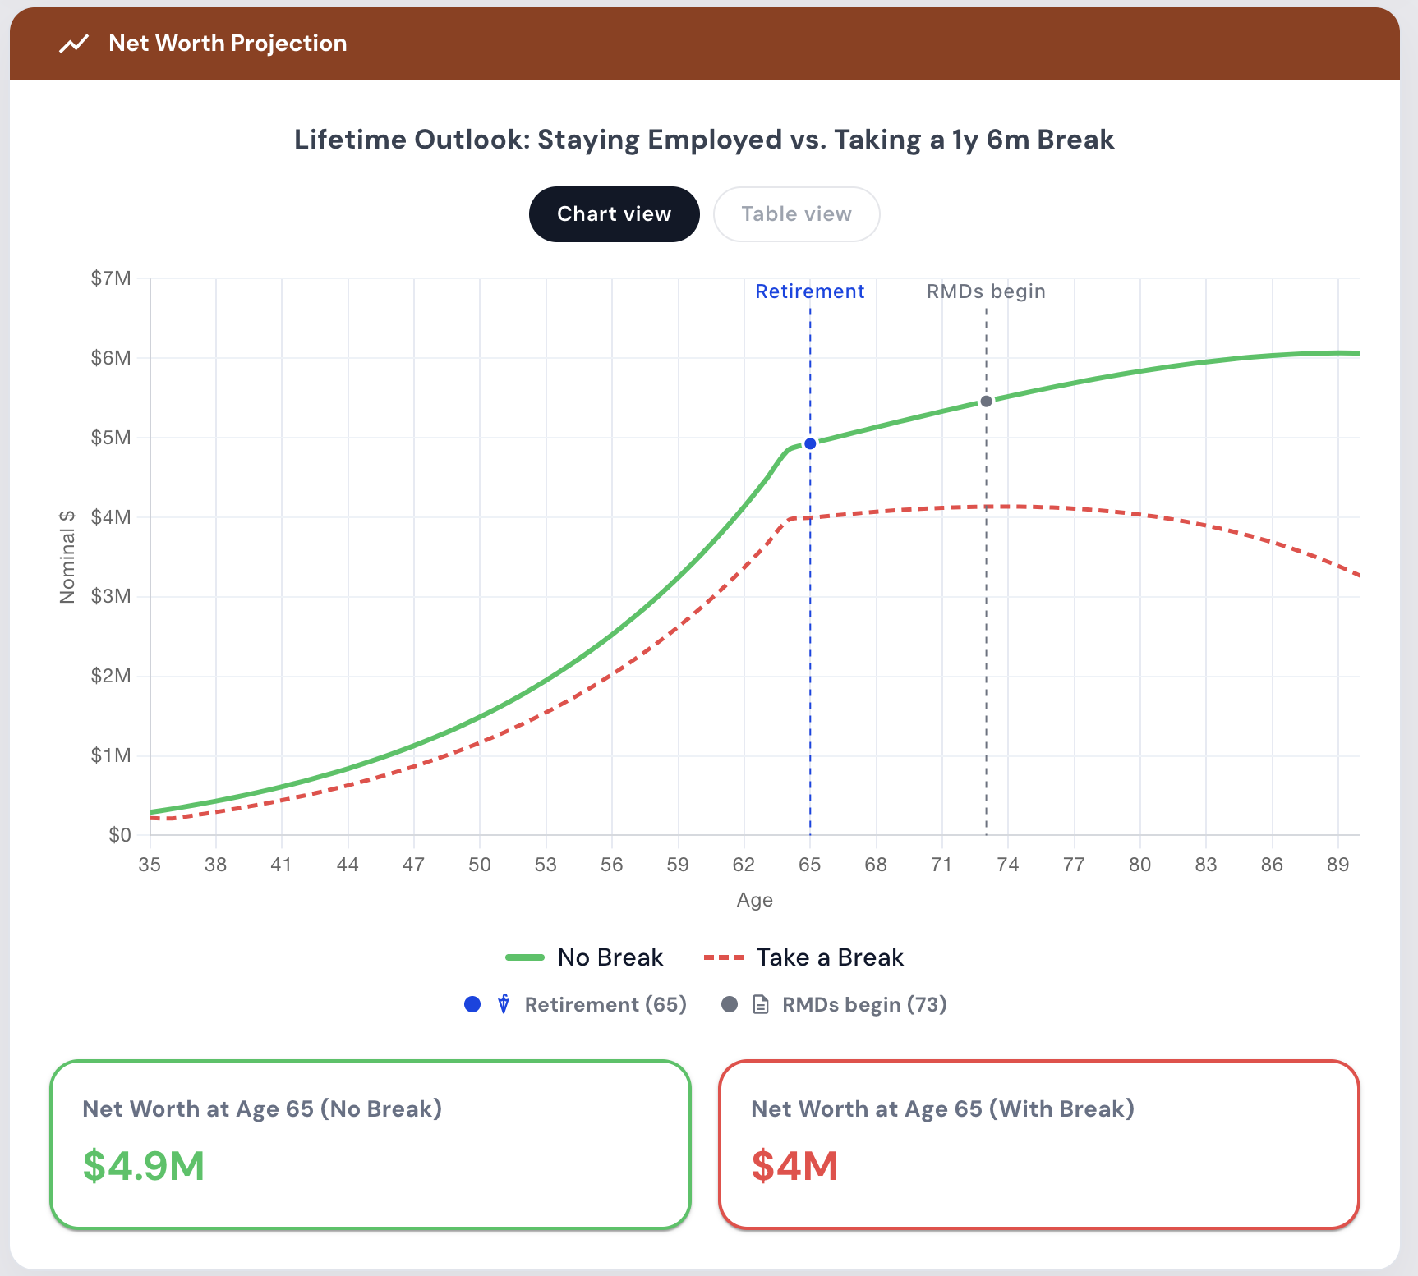1418x1276 pixels.
Task: Toggle the No Break series in legend
Action: [x=584, y=957]
